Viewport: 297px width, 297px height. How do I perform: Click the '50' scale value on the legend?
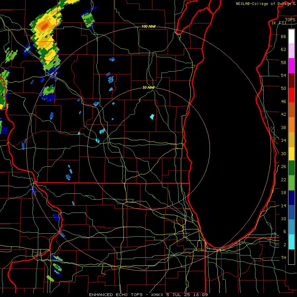tap(283, 88)
